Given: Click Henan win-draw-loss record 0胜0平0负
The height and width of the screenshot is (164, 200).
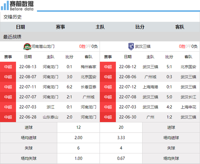Looking at the screenshot, I should [x=88, y=46].
